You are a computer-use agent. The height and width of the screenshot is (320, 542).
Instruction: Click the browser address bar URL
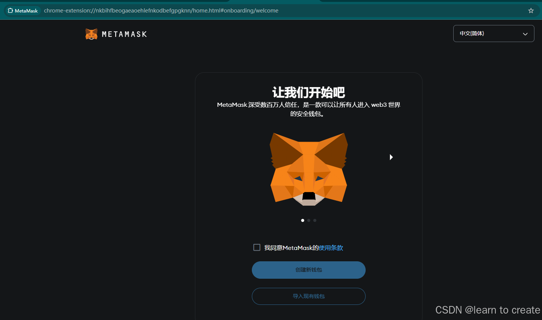tap(161, 11)
